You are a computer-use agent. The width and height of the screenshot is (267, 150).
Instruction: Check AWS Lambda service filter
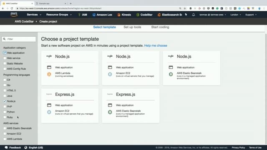(5, 139)
